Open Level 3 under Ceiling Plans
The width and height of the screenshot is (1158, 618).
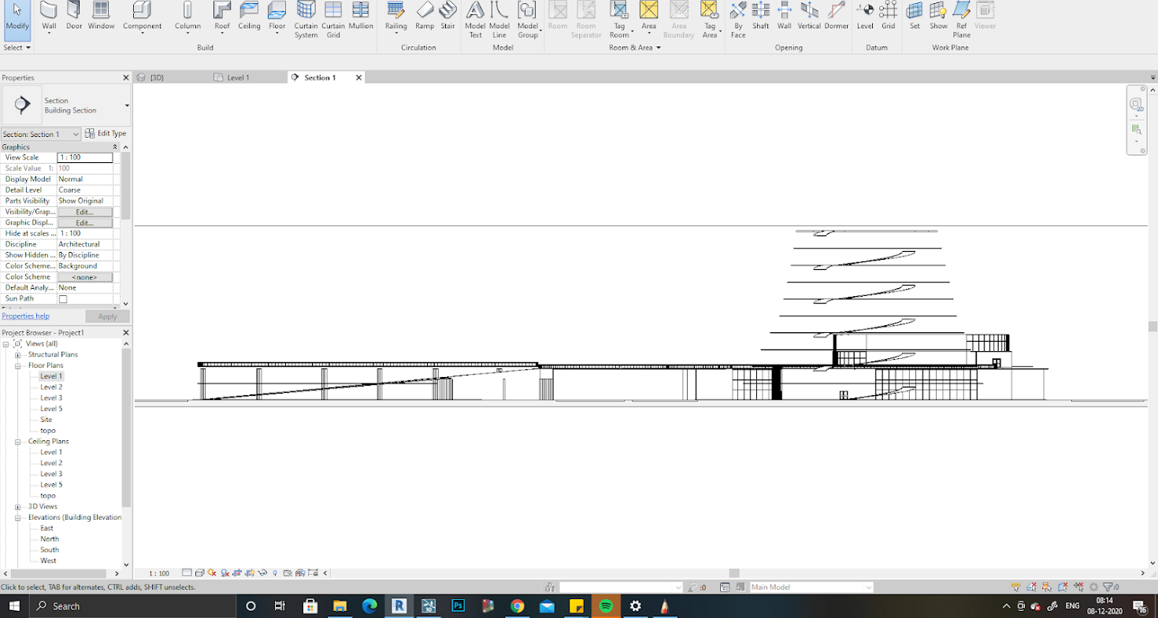coord(51,474)
